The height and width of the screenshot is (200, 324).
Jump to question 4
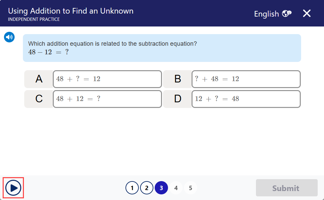[x=176, y=188]
